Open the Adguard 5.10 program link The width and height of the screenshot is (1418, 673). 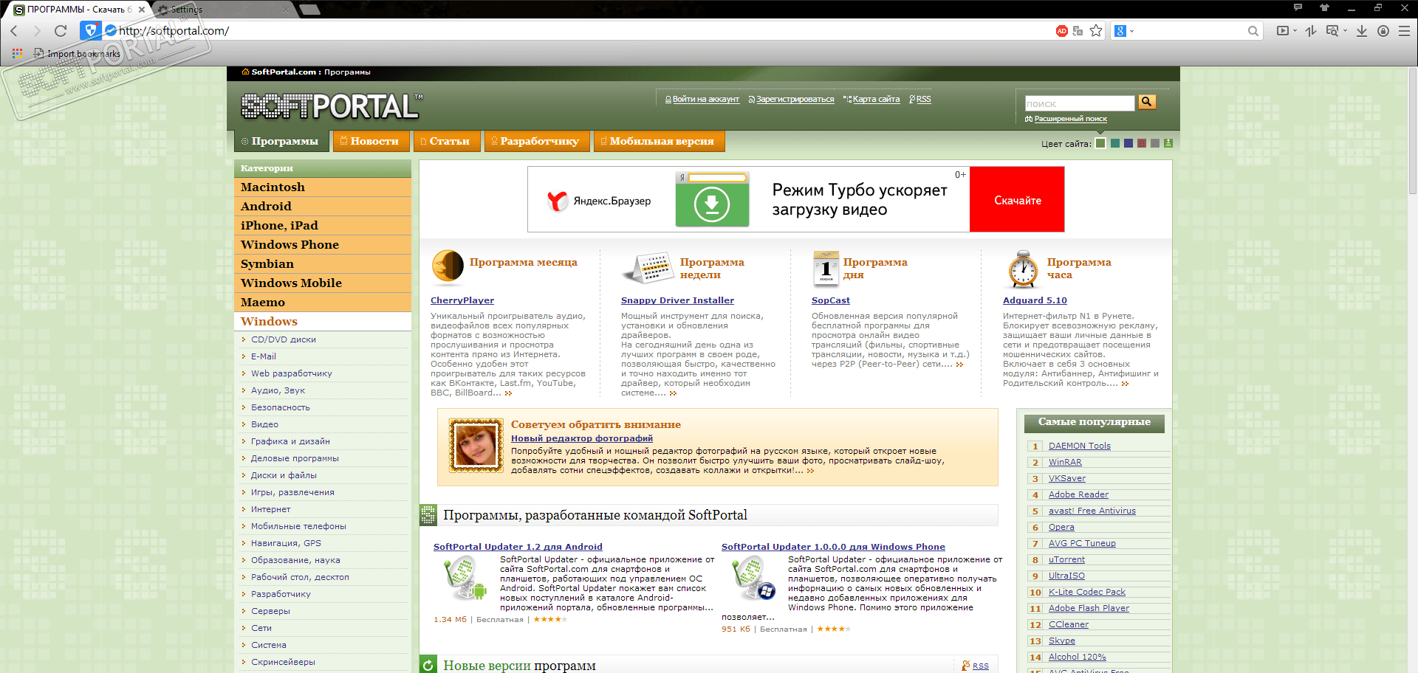coord(1035,300)
